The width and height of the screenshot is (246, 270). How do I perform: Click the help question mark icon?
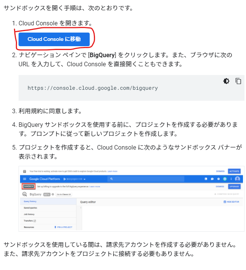[x=218, y=179]
